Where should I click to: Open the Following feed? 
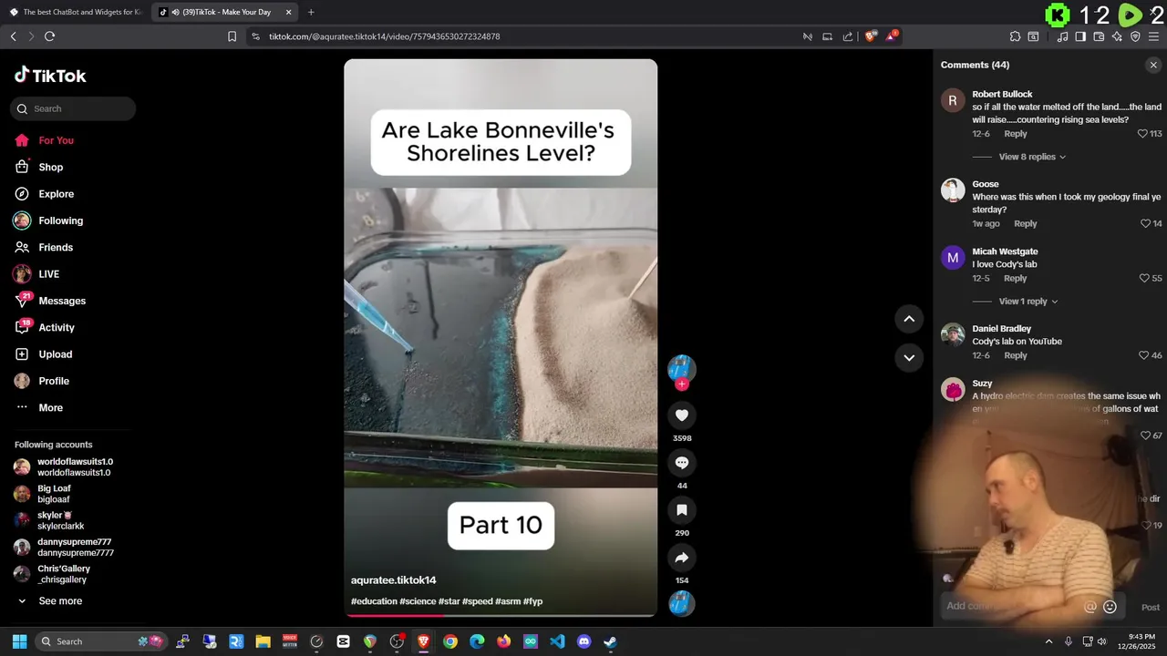48,220
